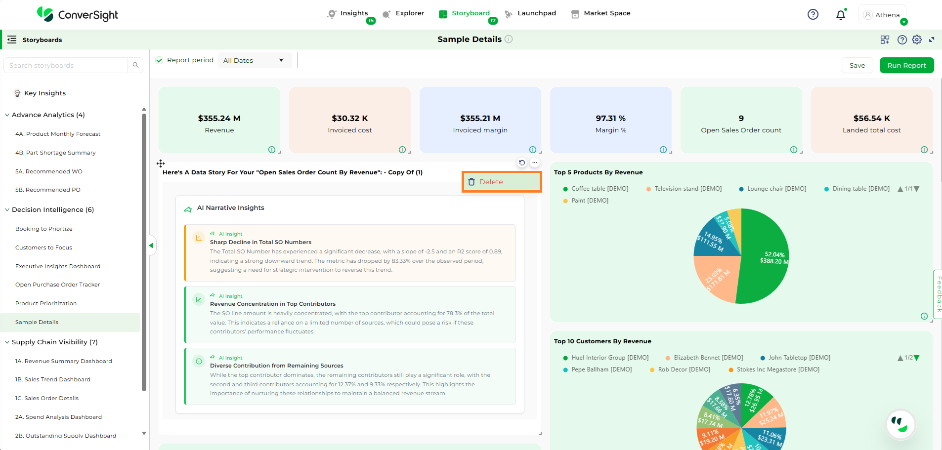
Task: Toggle Coffee table [DEMO] legend item
Action: (595, 189)
